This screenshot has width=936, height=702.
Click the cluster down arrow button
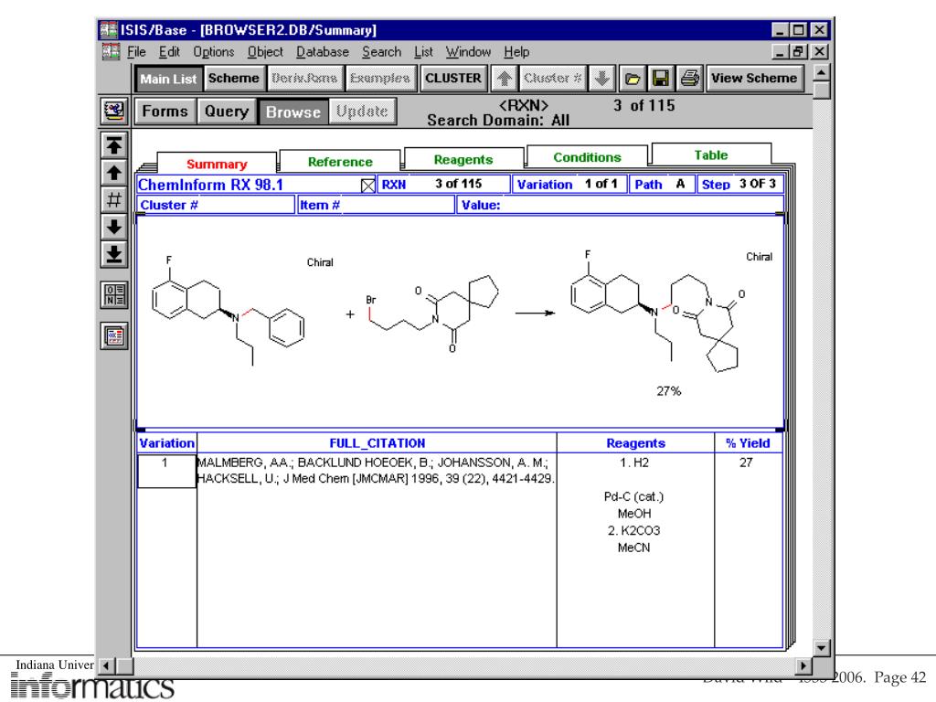(601, 79)
